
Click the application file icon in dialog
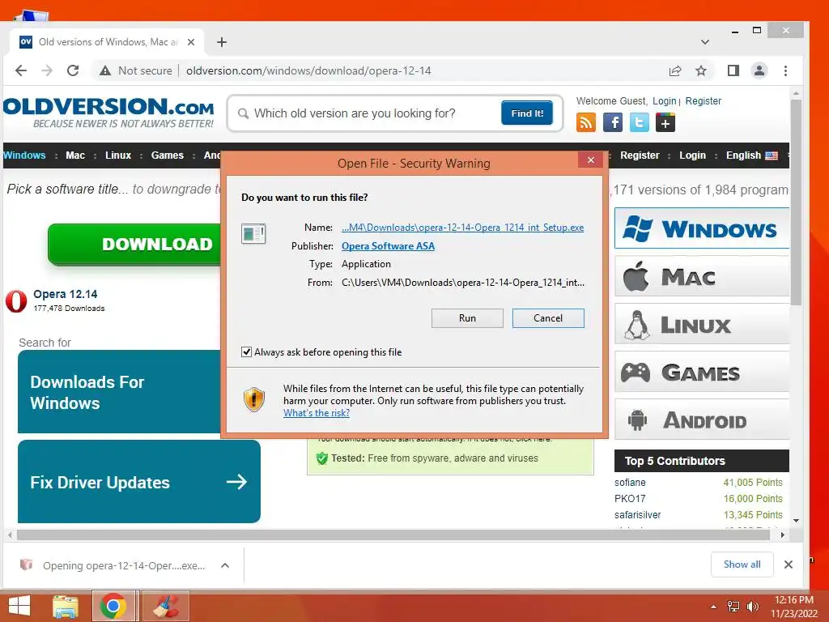pos(253,233)
